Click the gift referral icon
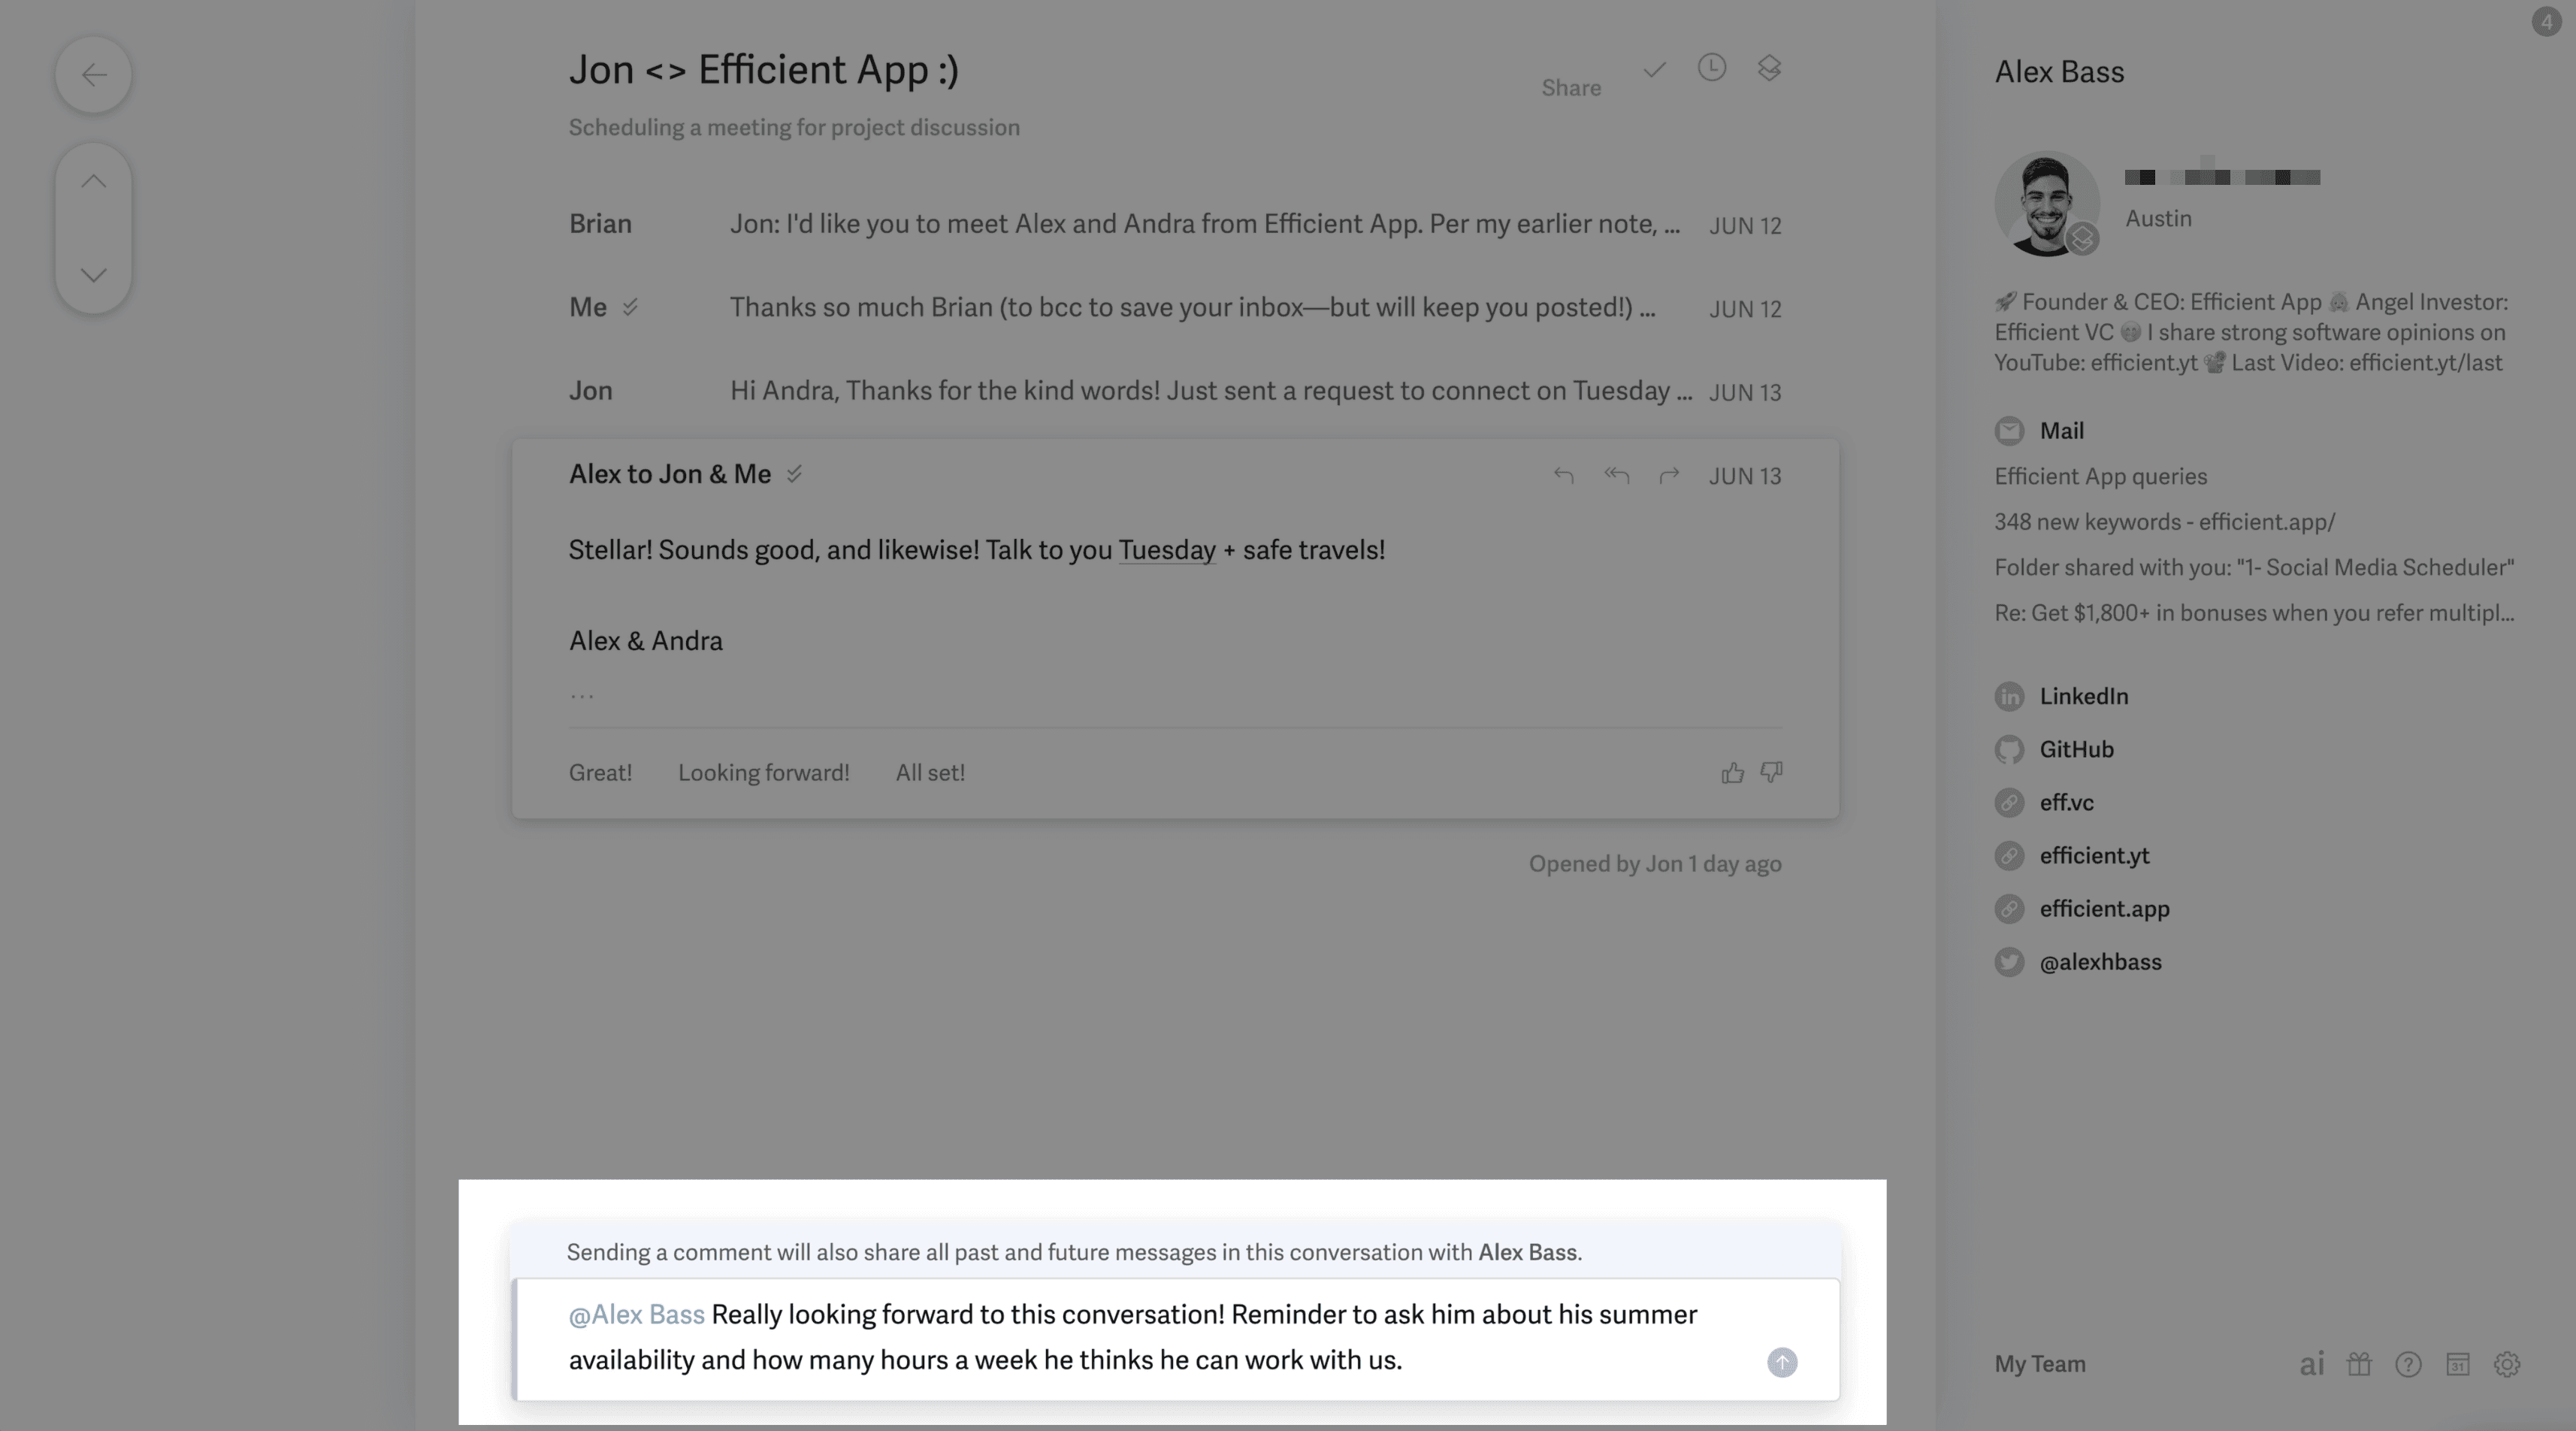2576x1431 pixels. point(2360,1364)
